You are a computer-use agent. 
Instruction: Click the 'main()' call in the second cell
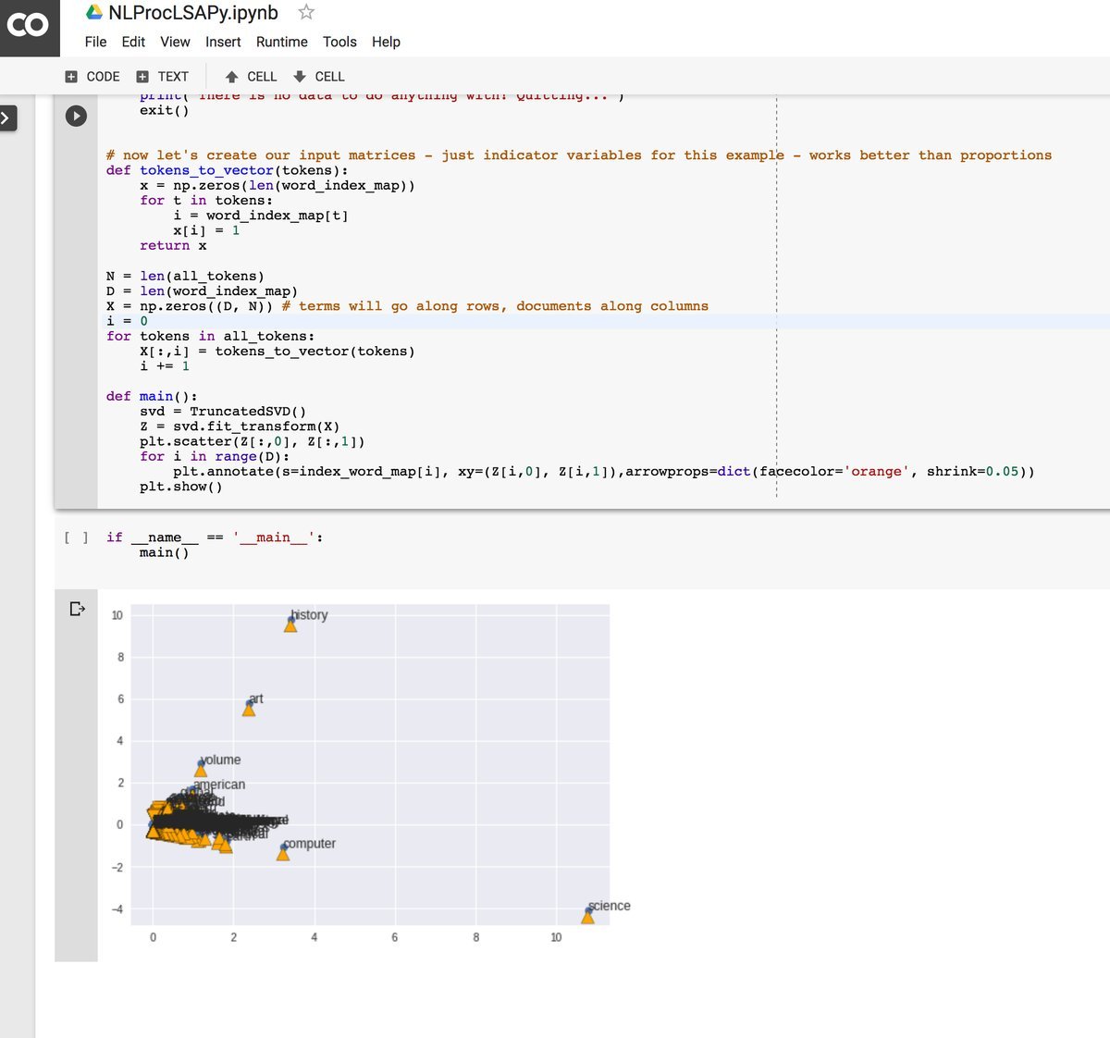tap(165, 552)
